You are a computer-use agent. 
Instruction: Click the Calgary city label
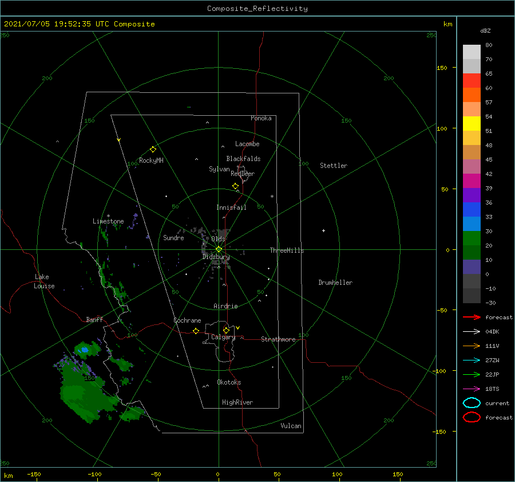tap(223, 337)
